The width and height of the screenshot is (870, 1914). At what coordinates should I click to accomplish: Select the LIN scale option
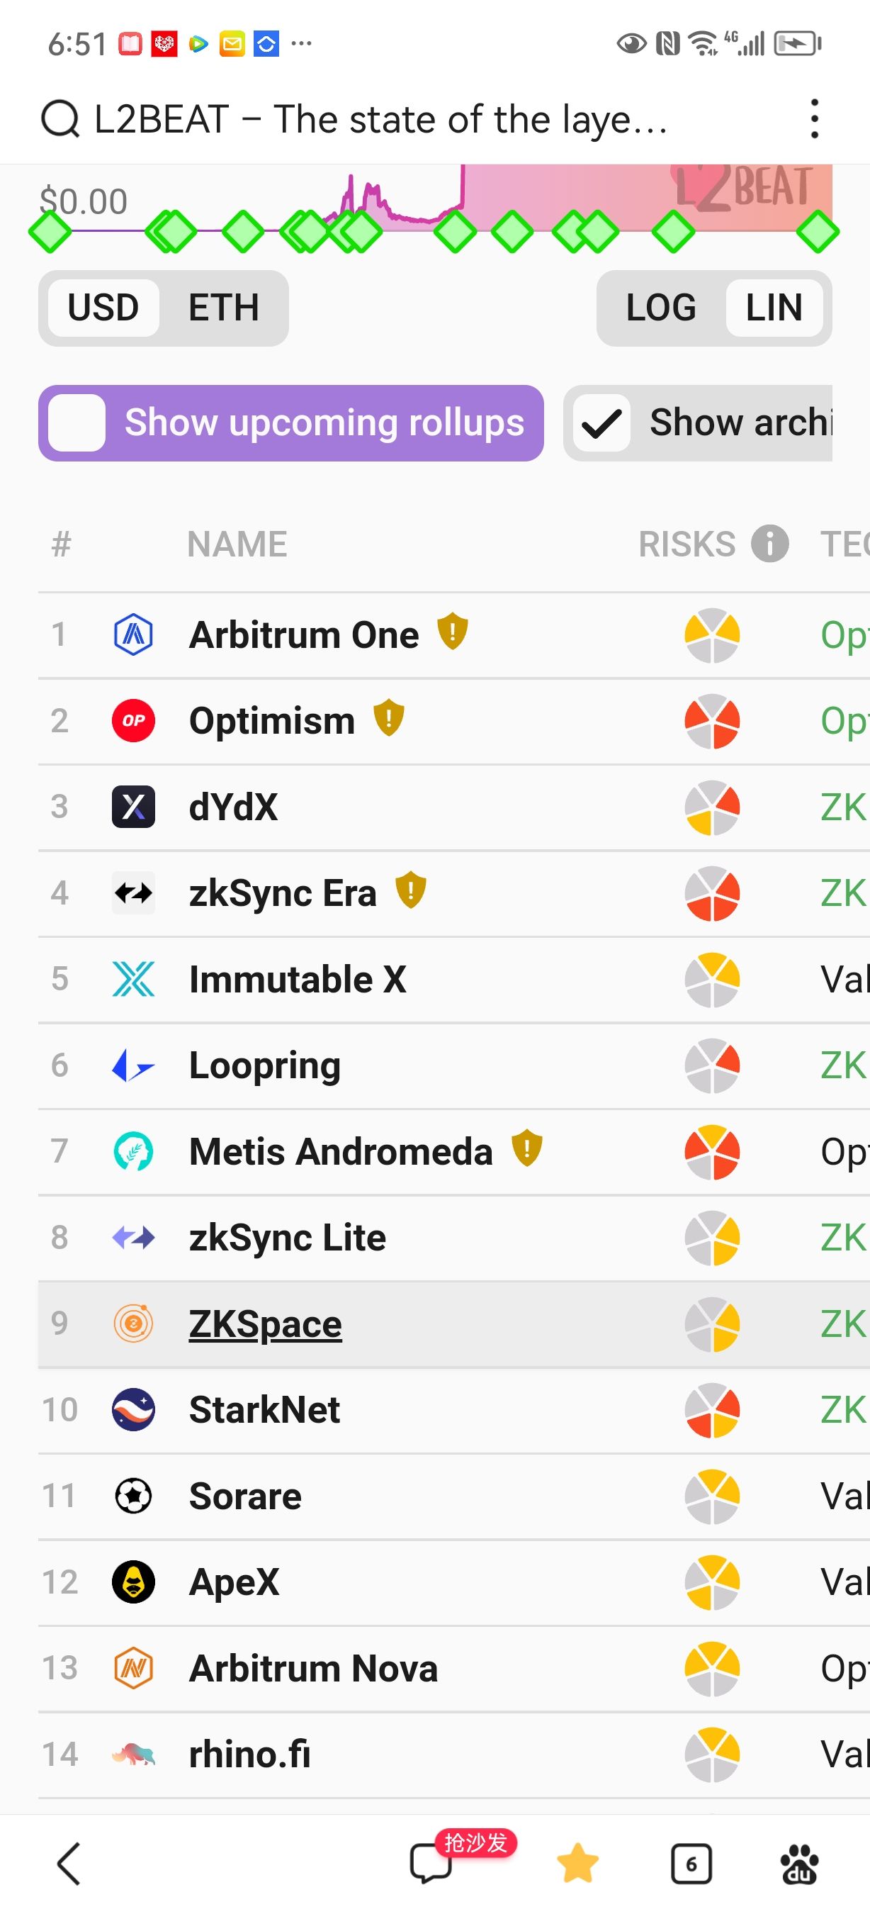774,308
